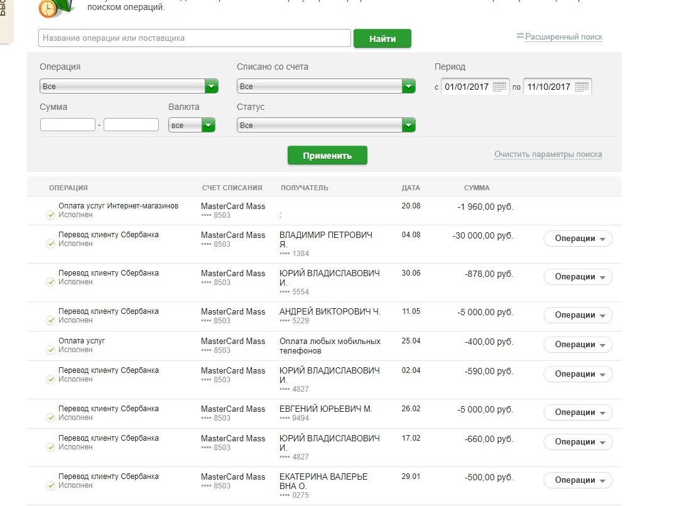Open the calendar icon for period start date
Image resolution: width=677 pixels, height=506 pixels.
coord(499,87)
